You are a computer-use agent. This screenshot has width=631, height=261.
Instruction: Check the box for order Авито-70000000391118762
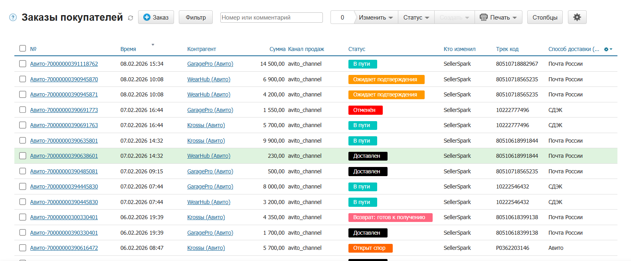coord(23,64)
